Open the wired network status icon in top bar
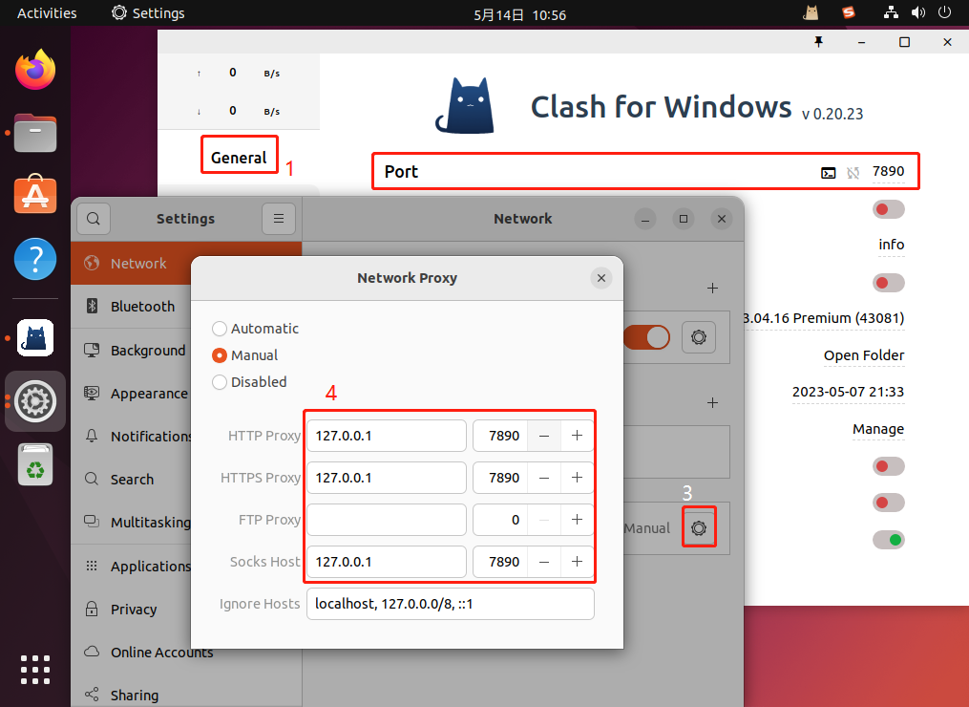Viewport: 969px width, 707px height. (891, 13)
